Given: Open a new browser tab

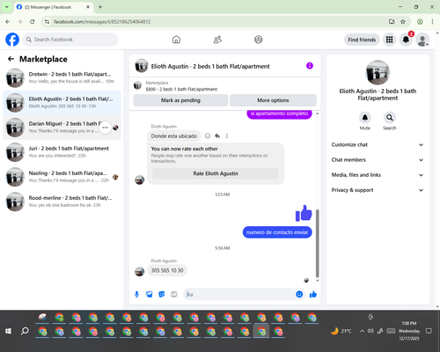Looking at the screenshot, I should click(100, 7).
